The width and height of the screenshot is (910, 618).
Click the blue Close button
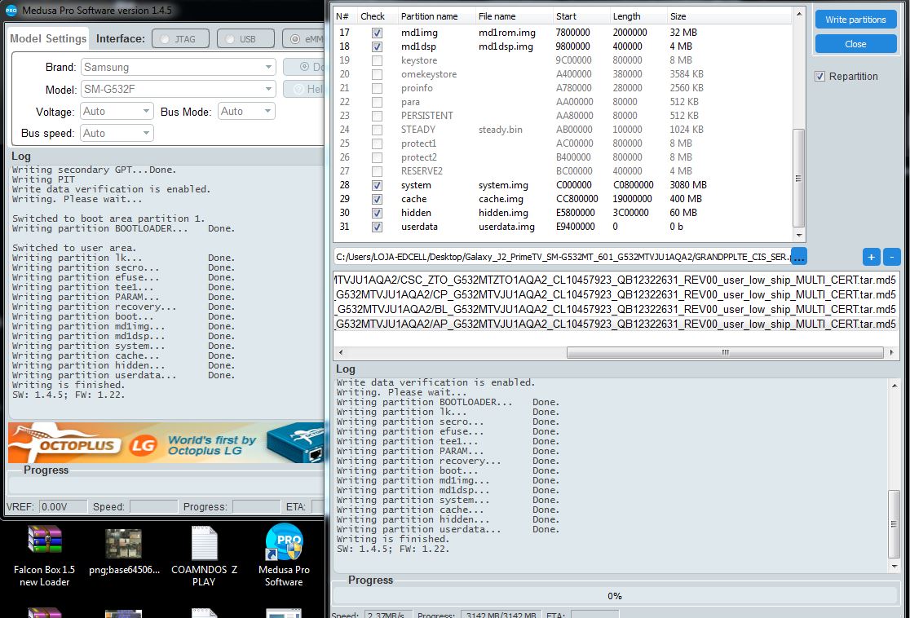point(855,44)
